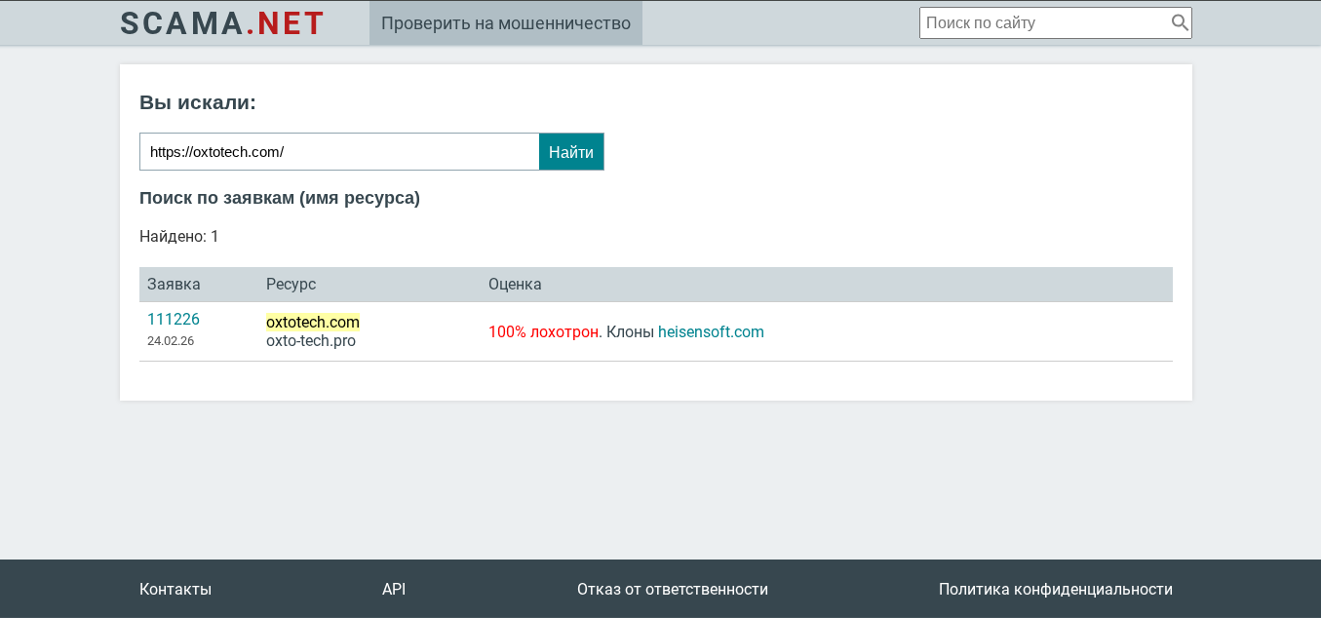Click the URL field containing https://oxtotech.com/
The height and width of the screenshot is (618, 1321).
pos(338,152)
